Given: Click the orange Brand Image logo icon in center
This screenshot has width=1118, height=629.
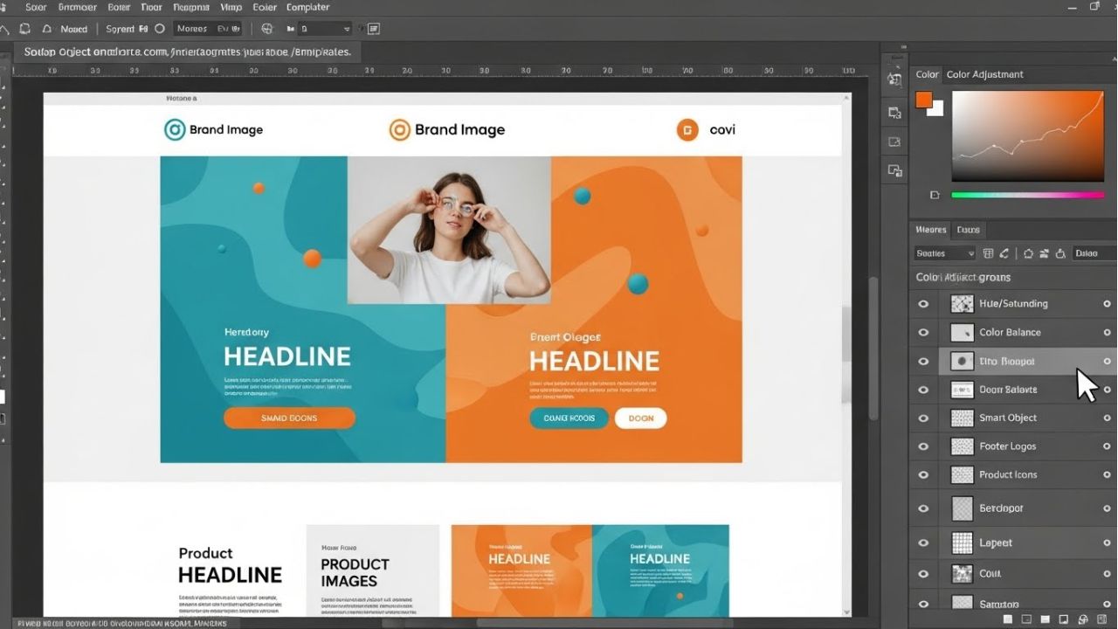Looking at the screenshot, I should tap(399, 130).
